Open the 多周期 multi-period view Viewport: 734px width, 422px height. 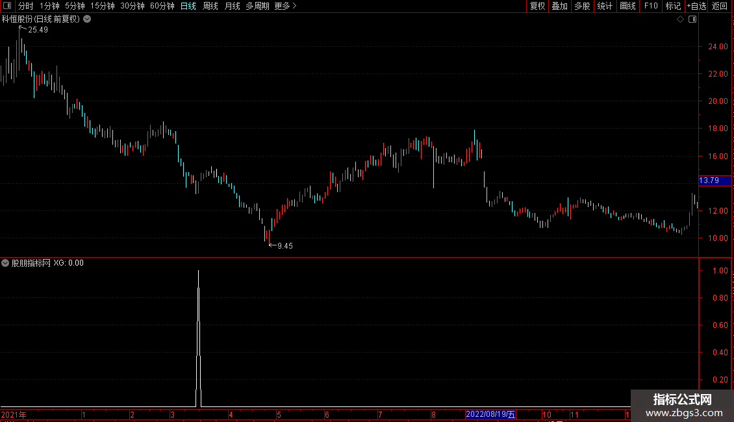[257, 6]
